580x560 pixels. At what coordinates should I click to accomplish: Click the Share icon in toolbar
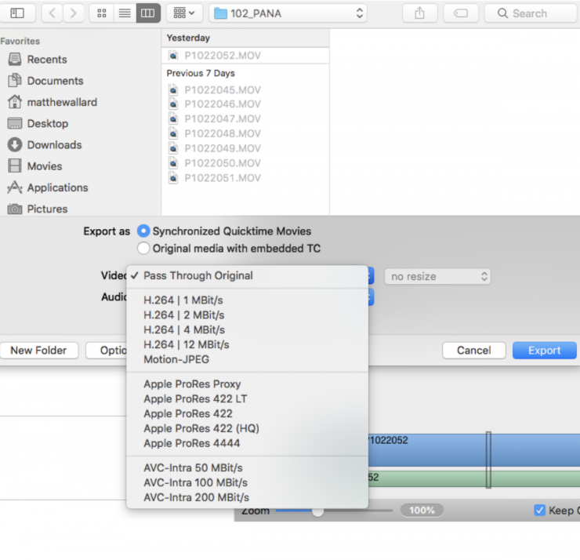(419, 13)
